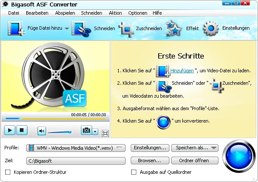Click on the video progress seek bar
258x182 pixels.
coord(55,118)
